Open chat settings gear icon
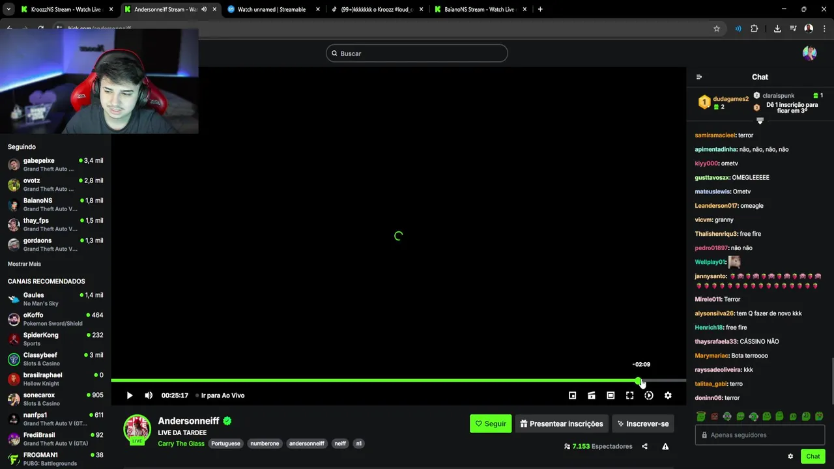This screenshot has height=469, width=834. [x=790, y=456]
